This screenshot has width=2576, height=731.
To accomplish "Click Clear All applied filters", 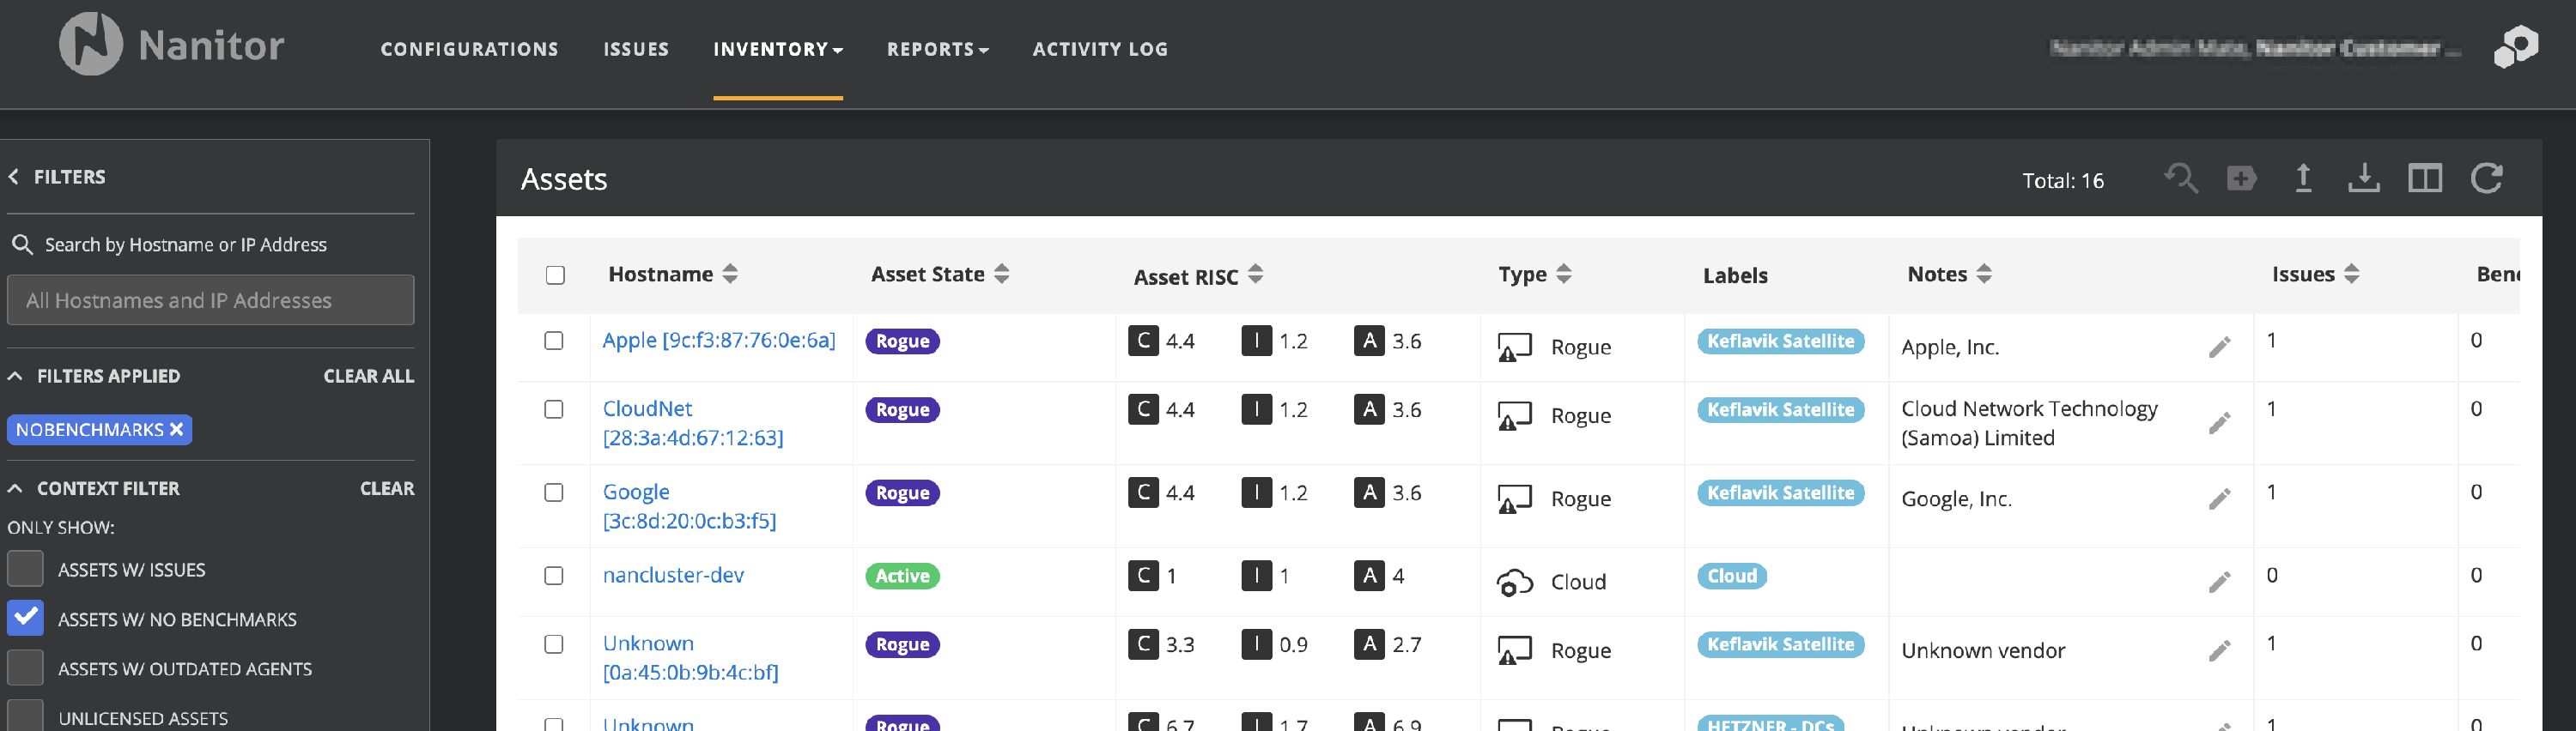I will [x=368, y=377].
